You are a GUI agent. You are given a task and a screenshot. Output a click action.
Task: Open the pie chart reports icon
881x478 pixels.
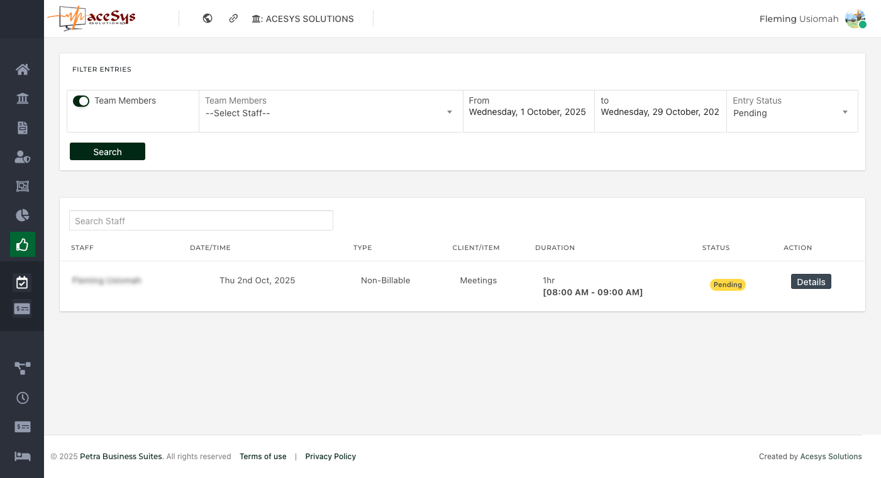coord(23,215)
